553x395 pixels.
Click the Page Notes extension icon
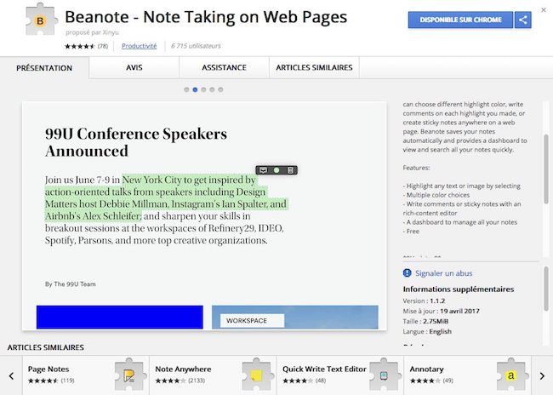(128, 375)
